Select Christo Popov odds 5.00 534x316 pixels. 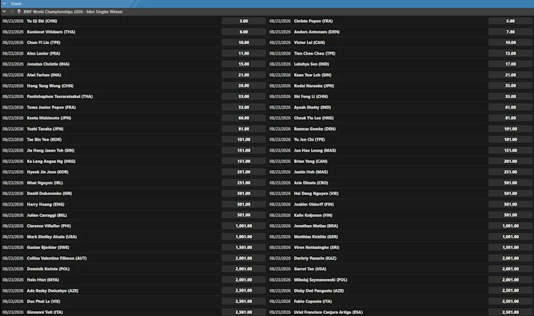[x=511, y=21]
